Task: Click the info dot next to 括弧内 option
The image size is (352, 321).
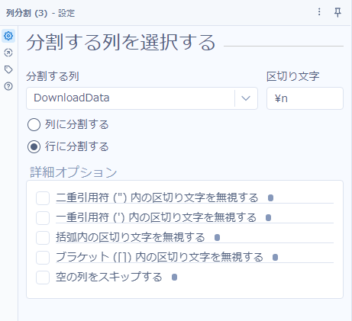Action: [x=217, y=237]
